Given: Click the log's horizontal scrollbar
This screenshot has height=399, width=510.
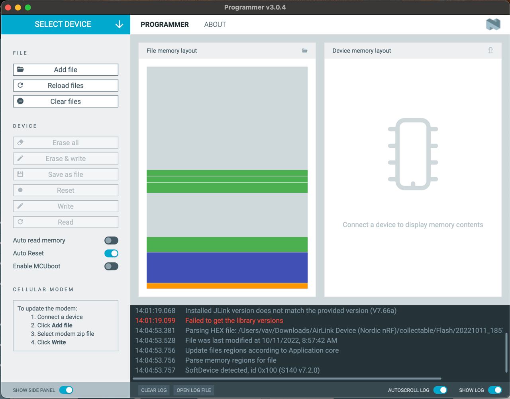Looking at the screenshot, I should (287, 378).
